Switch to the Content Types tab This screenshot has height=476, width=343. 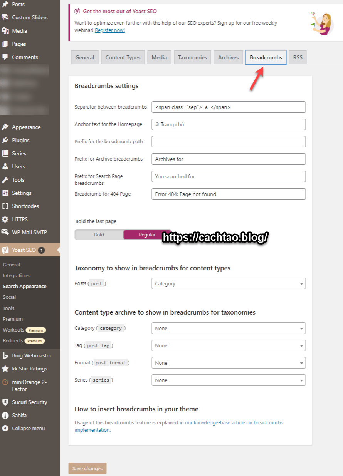pyautogui.click(x=123, y=57)
